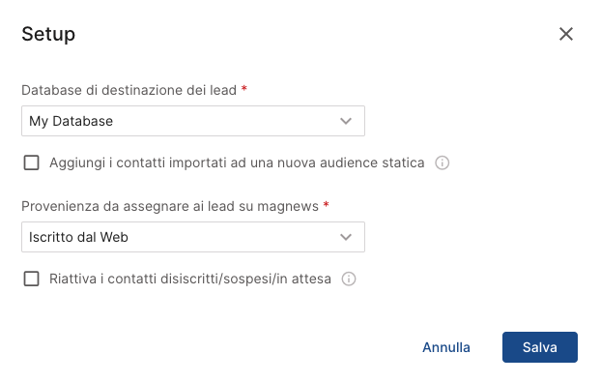Screen dimensions: 600x383
Task: Click the Setup dialog title
Action: tap(48, 34)
